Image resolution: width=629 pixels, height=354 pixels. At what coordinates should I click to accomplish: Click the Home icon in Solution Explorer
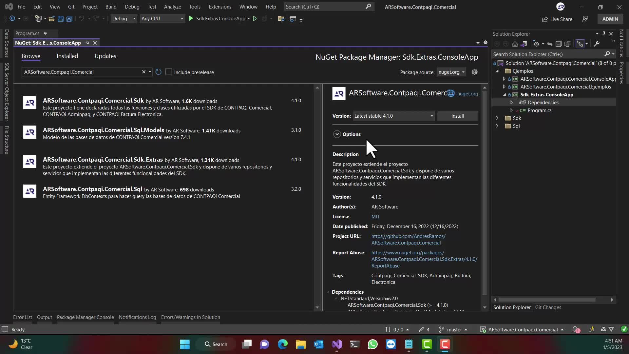coord(514,44)
